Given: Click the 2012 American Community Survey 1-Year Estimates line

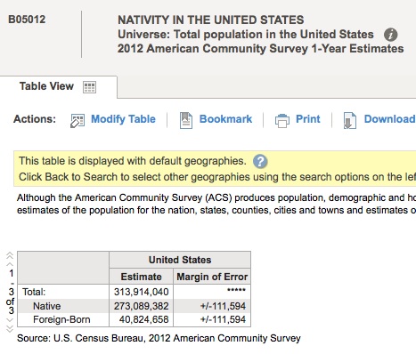Looking at the screenshot, I should [260, 49].
